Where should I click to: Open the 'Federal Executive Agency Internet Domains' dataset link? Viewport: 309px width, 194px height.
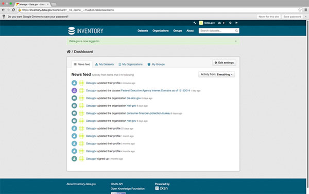tap(156, 91)
